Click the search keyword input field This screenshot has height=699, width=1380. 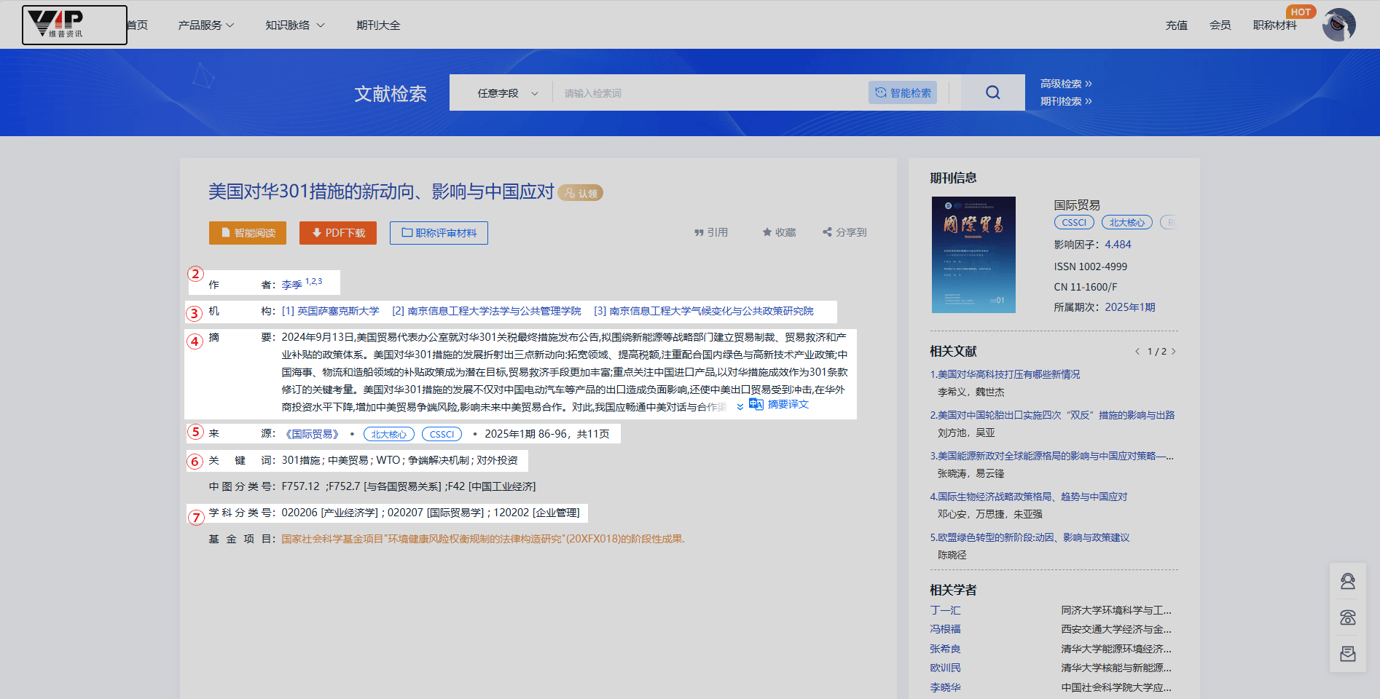[710, 93]
